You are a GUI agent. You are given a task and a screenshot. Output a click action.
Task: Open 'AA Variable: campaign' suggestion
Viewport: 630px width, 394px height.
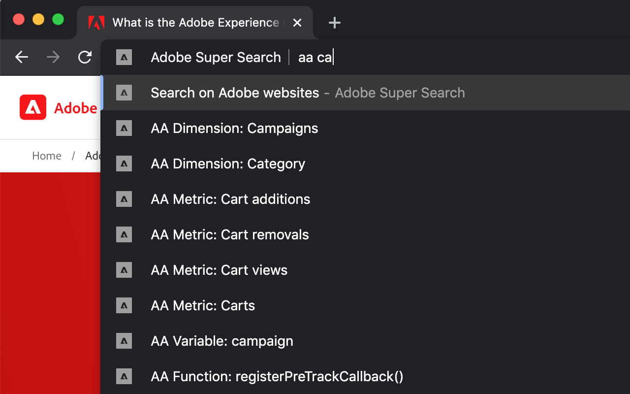(x=365, y=341)
